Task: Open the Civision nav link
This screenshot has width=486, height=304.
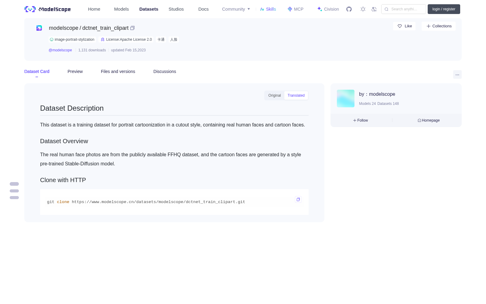Action: tap(328, 9)
